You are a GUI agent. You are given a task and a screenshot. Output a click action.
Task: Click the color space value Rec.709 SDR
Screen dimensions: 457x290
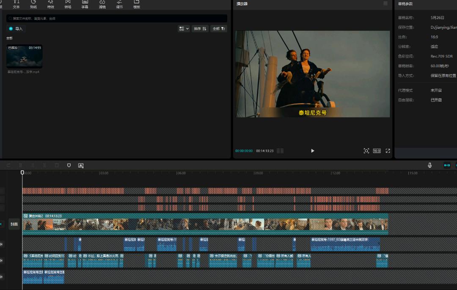tap(442, 56)
